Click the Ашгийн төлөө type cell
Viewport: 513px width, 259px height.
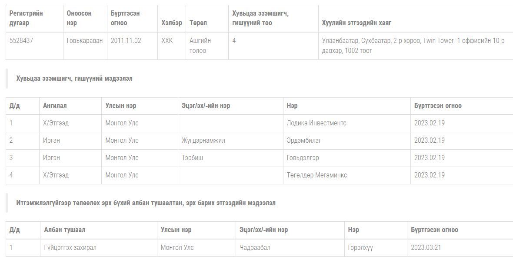(200, 46)
